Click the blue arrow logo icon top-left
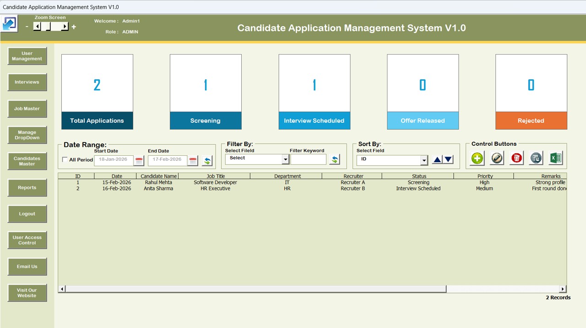This screenshot has width=586, height=328. pos(10,24)
